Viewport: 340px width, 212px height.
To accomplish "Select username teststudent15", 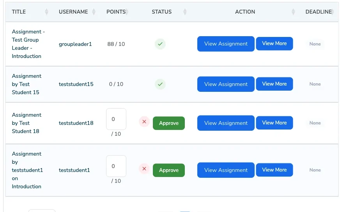I will [76, 84].
